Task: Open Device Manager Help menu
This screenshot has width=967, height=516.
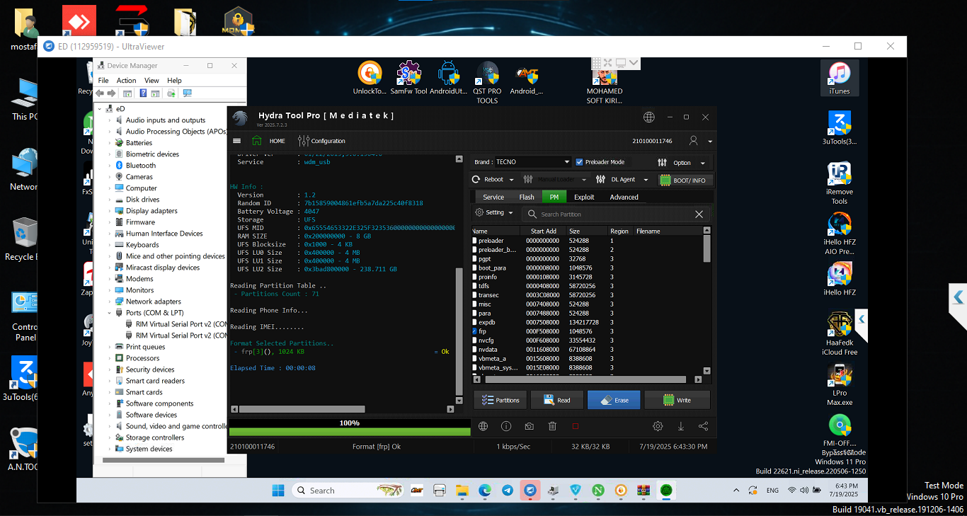Action: coord(174,81)
